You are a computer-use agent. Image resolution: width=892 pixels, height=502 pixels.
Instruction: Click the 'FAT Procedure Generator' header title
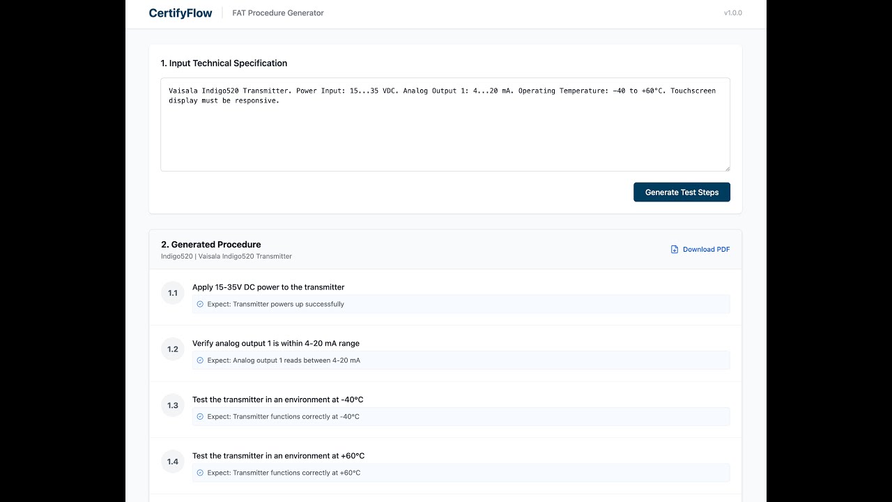277,13
